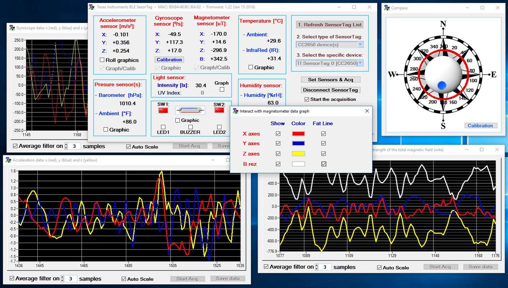This screenshot has height=288, width=508.
Task: Toggle Show checkbox for B rez
Action: point(278,164)
